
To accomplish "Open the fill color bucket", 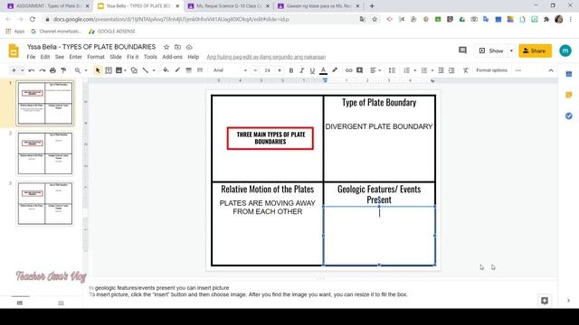I will (166, 70).
